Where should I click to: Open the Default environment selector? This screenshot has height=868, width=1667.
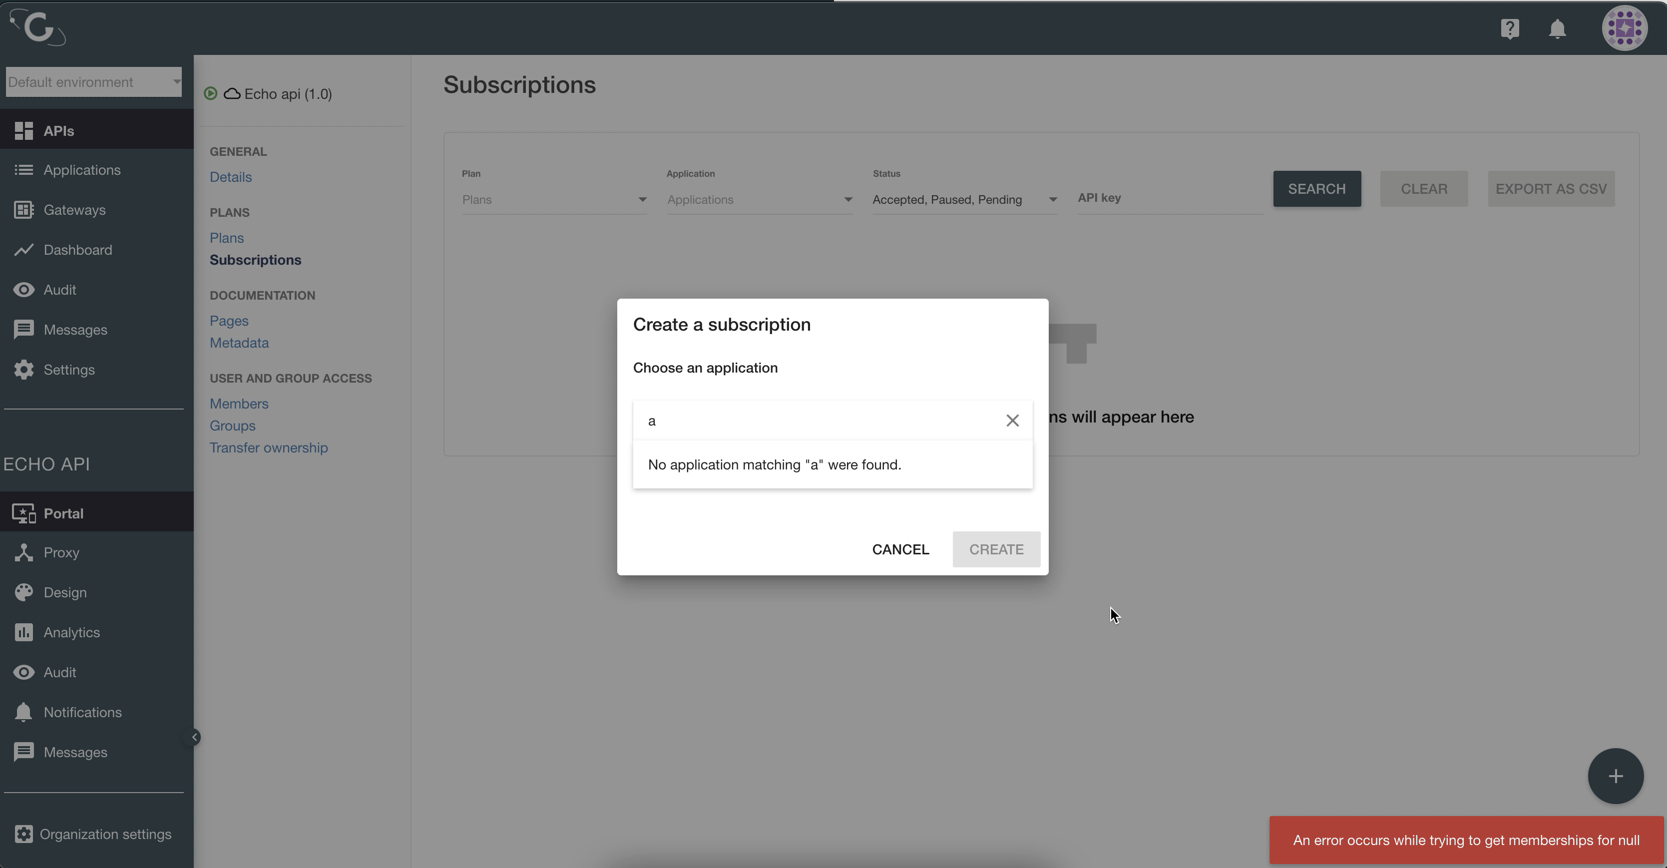coord(93,81)
